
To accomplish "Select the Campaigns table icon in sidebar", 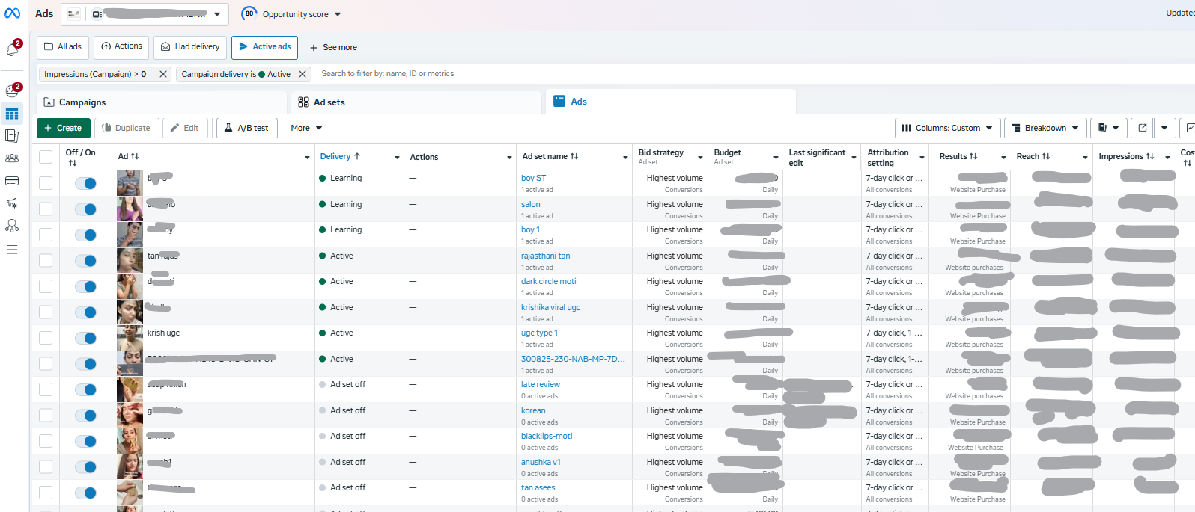I will 12,114.
